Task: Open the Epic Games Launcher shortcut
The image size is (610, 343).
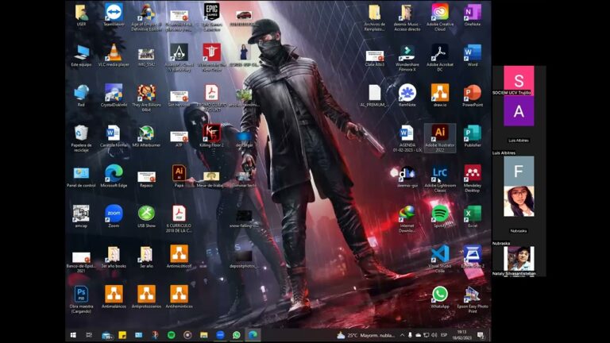Action: 211,17
